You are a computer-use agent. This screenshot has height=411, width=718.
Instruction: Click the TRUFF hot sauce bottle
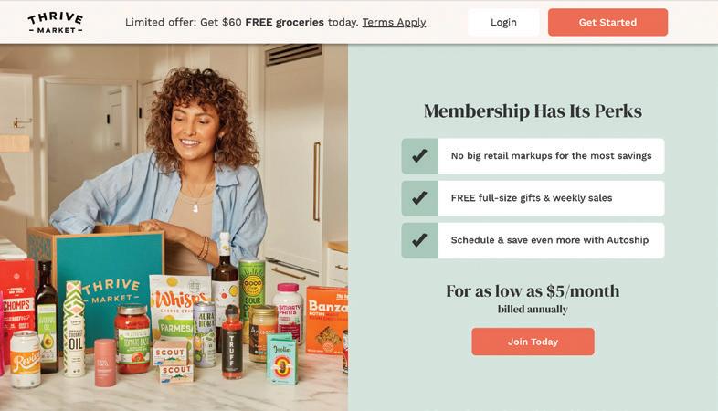coord(232,343)
